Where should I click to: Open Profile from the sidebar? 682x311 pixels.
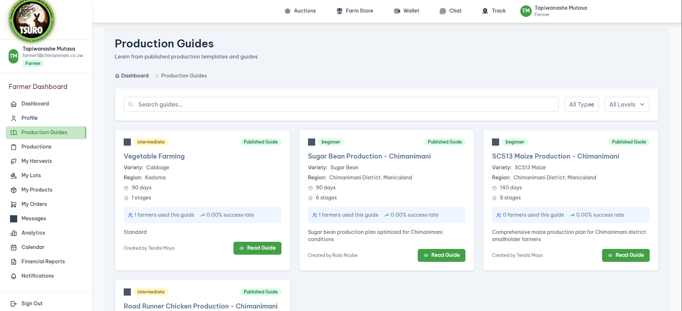click(x=46, y=118)
